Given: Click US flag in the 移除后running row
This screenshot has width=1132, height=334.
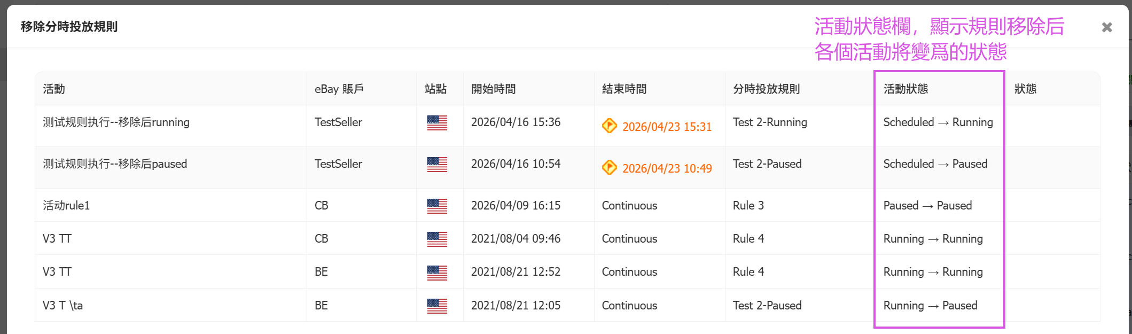Looking at the screenshot, I should (x=437, y=123).
